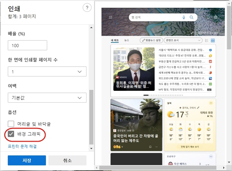Uncheck the 배경 그래픽 checkbox
This screenshot has width=232, height=171.
[x=11, y=134]
